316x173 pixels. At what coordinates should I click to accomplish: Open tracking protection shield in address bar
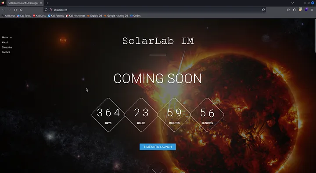pos(46,10)
